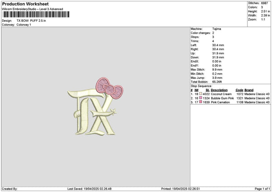
Task: Click the Pink Carnation color swatch
Action: click(200, 102)
